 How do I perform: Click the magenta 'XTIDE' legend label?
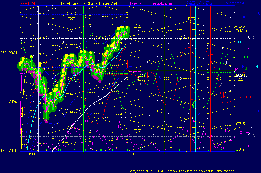click(x=244, y=133)
